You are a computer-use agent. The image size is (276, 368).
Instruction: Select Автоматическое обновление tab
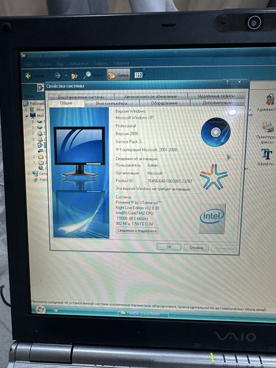[150, 96]
